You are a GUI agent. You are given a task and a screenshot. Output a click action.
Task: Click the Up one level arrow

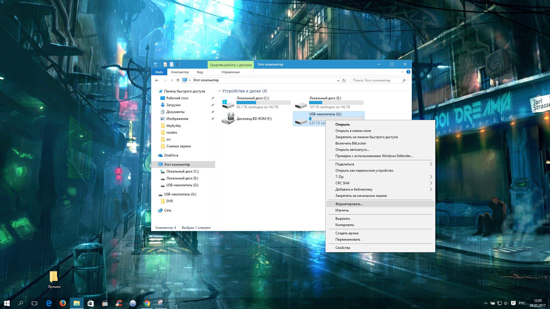[178, 80]
